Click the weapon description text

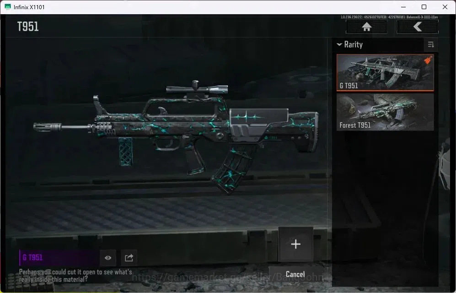tap(75, 276)
